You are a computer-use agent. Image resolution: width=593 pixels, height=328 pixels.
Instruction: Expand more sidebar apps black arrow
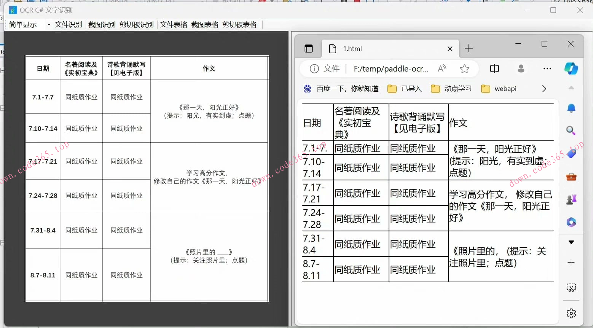[x=571, y=242]
